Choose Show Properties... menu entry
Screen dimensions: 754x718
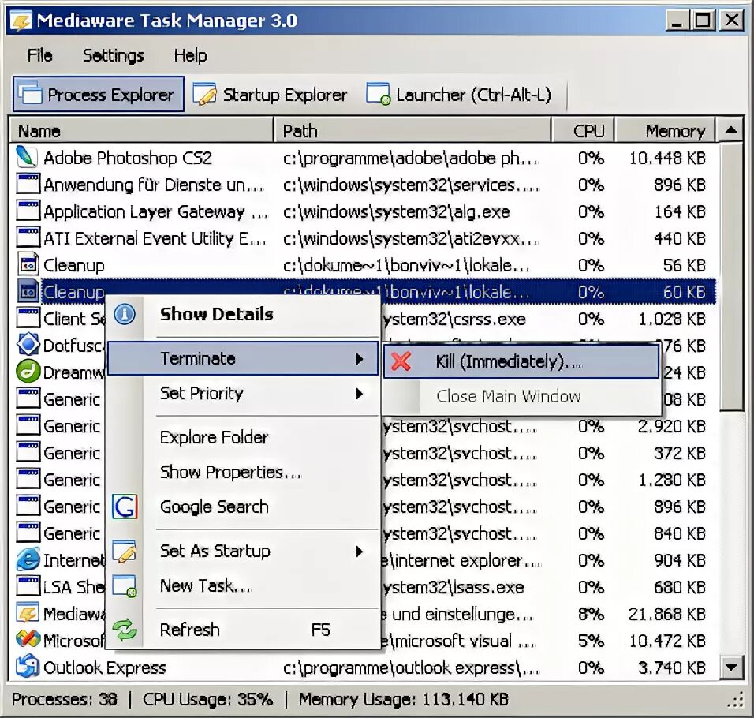[x=243, y=473]
